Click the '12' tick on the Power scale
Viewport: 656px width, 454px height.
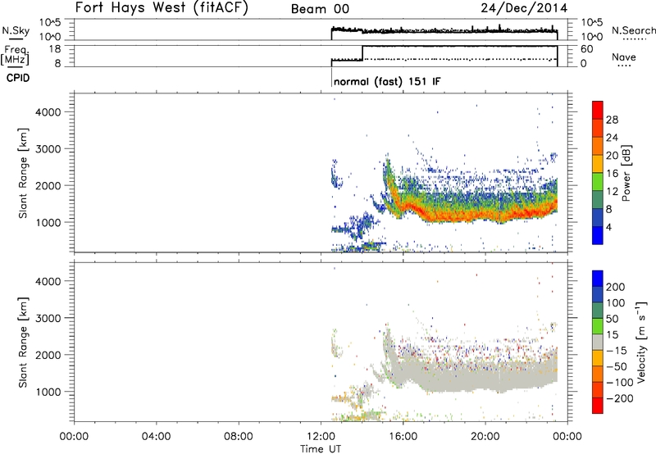click(x=612, y=192)
